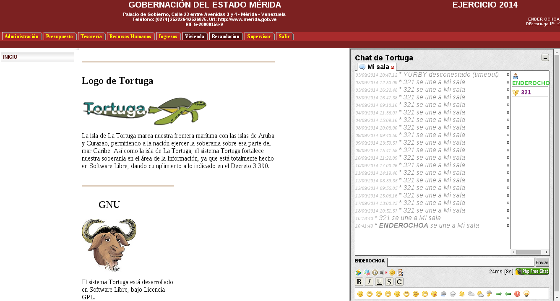Apply bold formatting with the B button

pyautogui.click(x=359, y=282)
